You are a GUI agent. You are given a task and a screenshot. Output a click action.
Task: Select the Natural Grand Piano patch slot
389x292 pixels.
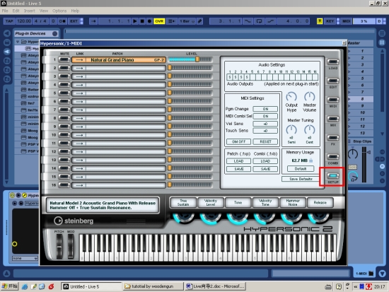119,60
